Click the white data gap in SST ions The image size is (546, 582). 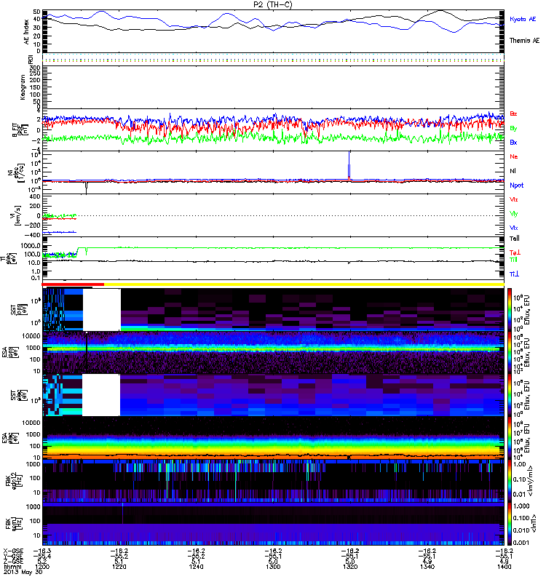pos(102,310)
